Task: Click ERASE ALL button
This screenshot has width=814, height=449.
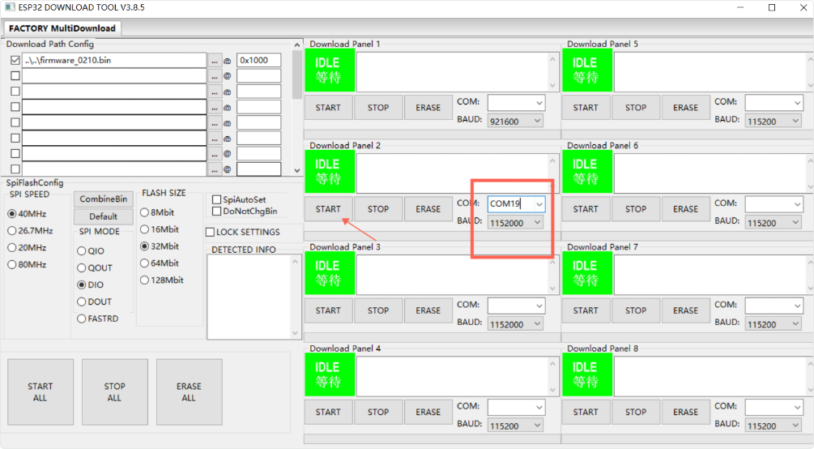Action: pyautogui.click(x=189, y=391)
